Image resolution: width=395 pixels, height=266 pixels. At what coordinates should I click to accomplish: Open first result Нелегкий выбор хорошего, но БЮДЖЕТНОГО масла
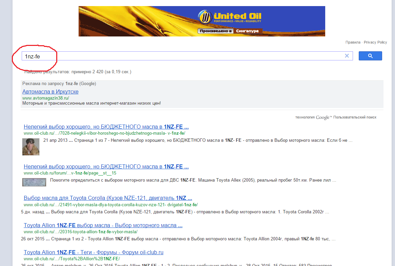[x=106, y=127]
